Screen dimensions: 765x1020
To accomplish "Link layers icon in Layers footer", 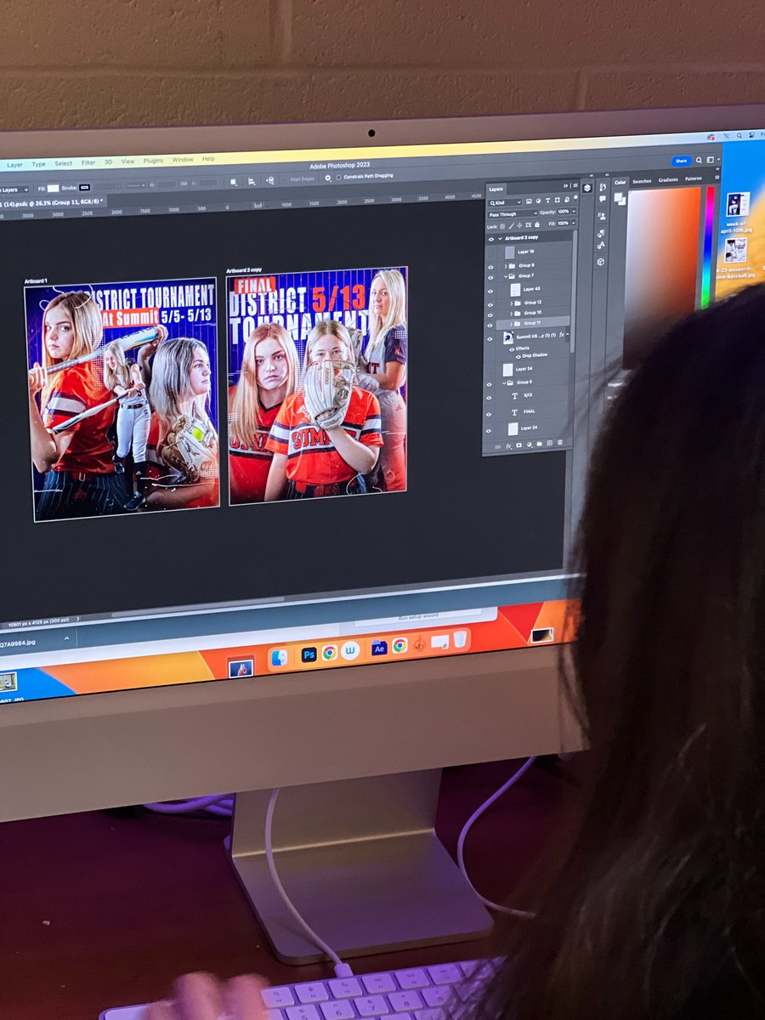I will [x=497, y=445].
